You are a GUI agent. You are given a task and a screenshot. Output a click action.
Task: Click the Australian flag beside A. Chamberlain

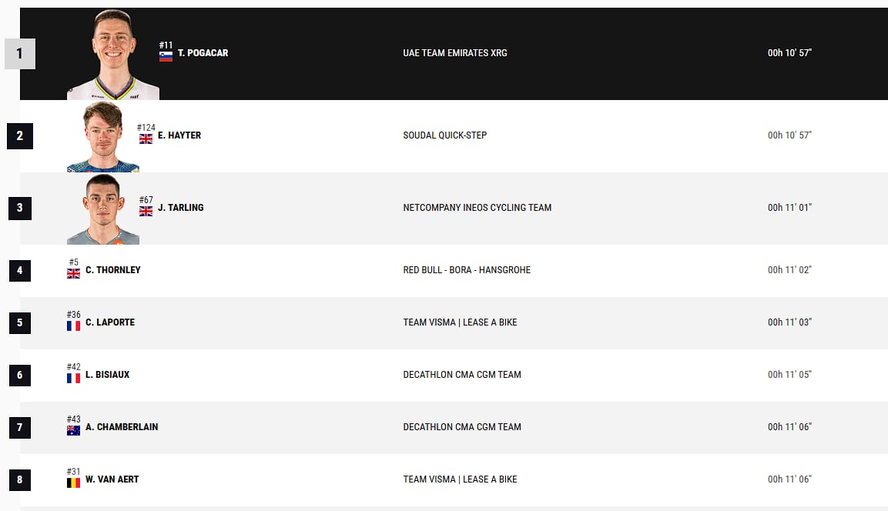(74, 431)
